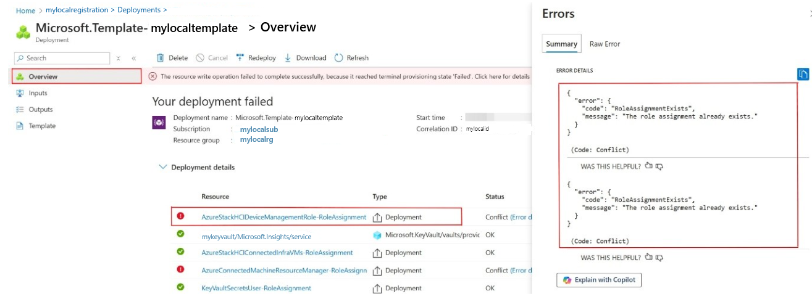The image size is (812, 307).
Task: Open Outputs in the left menu
Action: [x=41, y=110]
